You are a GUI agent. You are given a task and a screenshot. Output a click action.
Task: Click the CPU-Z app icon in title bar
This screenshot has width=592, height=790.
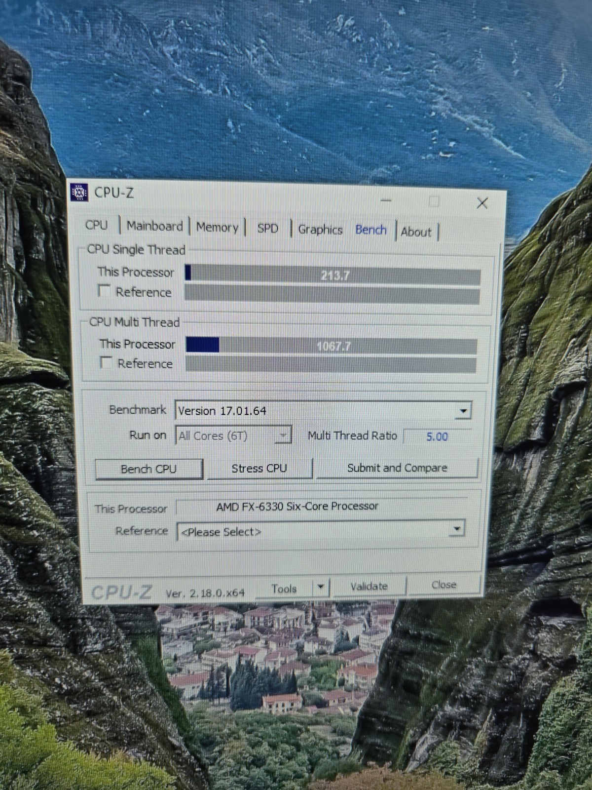[79, 192]
